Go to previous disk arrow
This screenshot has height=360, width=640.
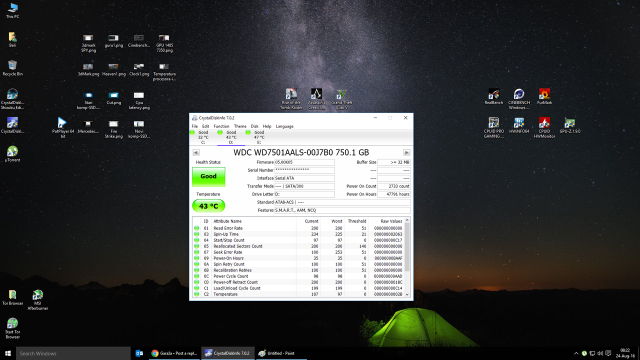[195, 152]
